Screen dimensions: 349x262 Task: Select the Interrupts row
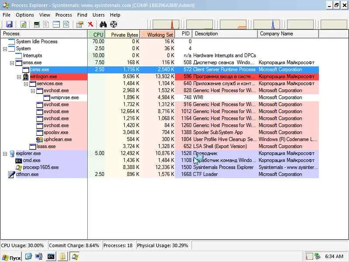click(160, 55)
